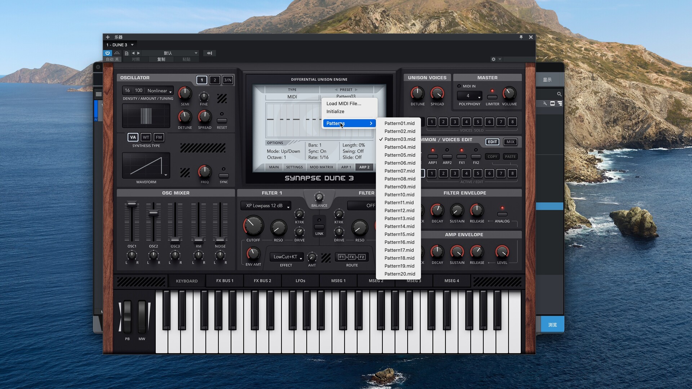
Task: Select Pattern07.mid from the patterns list
Action: coord(399,171)
